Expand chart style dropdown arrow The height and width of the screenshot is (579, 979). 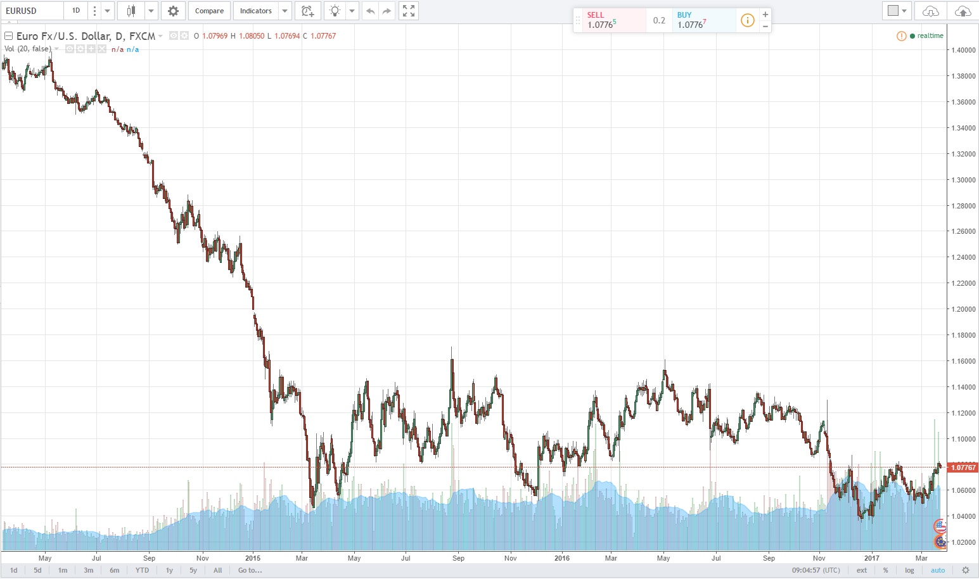(x=151, y=11)
